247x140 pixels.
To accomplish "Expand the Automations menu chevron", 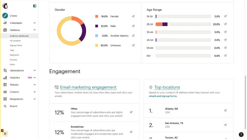I will (35, 70).
